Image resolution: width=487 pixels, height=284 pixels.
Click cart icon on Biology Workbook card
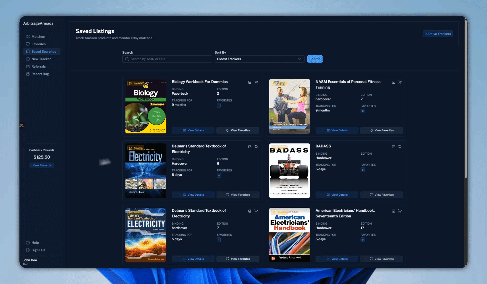[256, 82]
